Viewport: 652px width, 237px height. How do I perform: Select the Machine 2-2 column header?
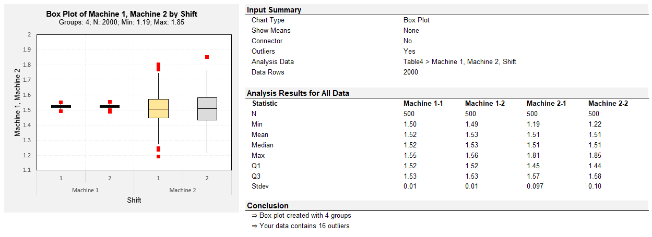click(x=608, y=103)
